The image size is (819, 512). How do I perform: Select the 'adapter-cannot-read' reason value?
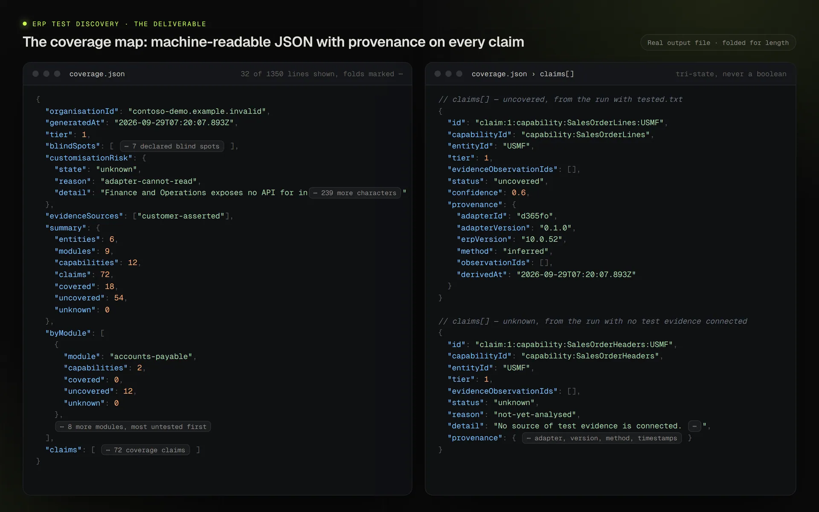click(x=148, y=181)
